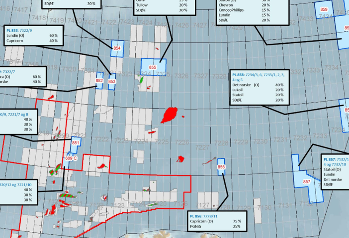Click the 853 license block label
The width and height of the screenshot is (349, 238).
click(x=112, y=81)
